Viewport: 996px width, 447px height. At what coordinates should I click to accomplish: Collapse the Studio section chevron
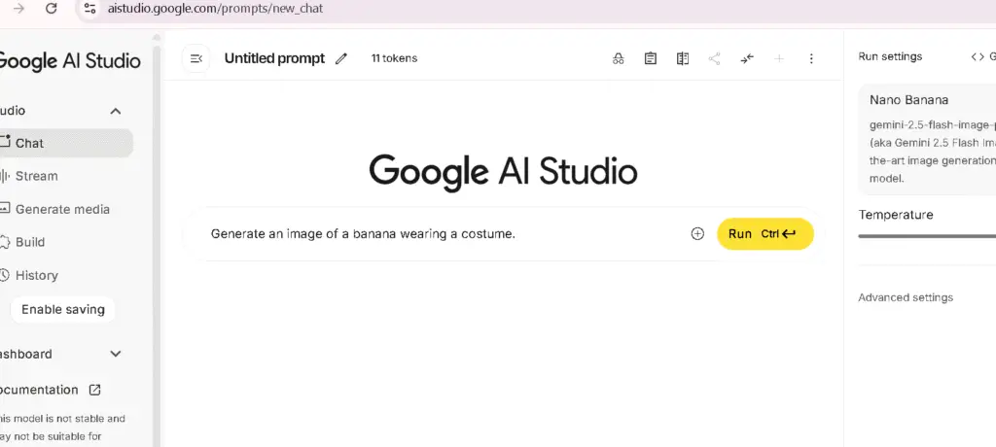click(116, 111)
